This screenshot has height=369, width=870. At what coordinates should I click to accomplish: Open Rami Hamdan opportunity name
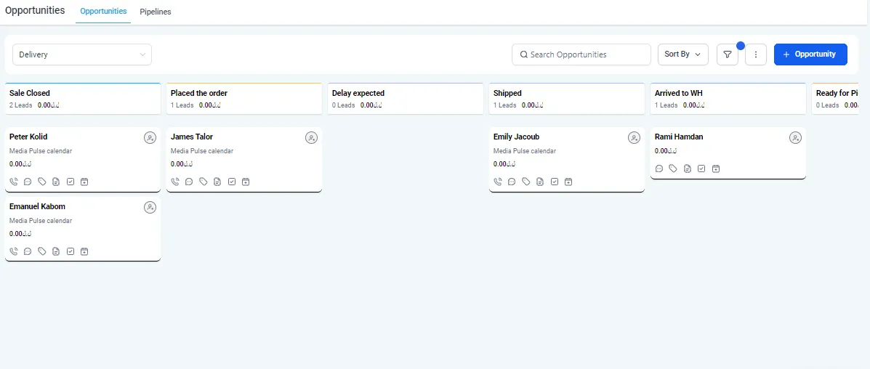[679, 137]
